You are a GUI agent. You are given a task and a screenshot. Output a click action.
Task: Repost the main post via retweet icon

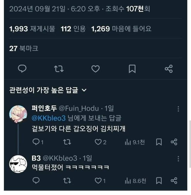pyautogui.click(x=58, y=69)
